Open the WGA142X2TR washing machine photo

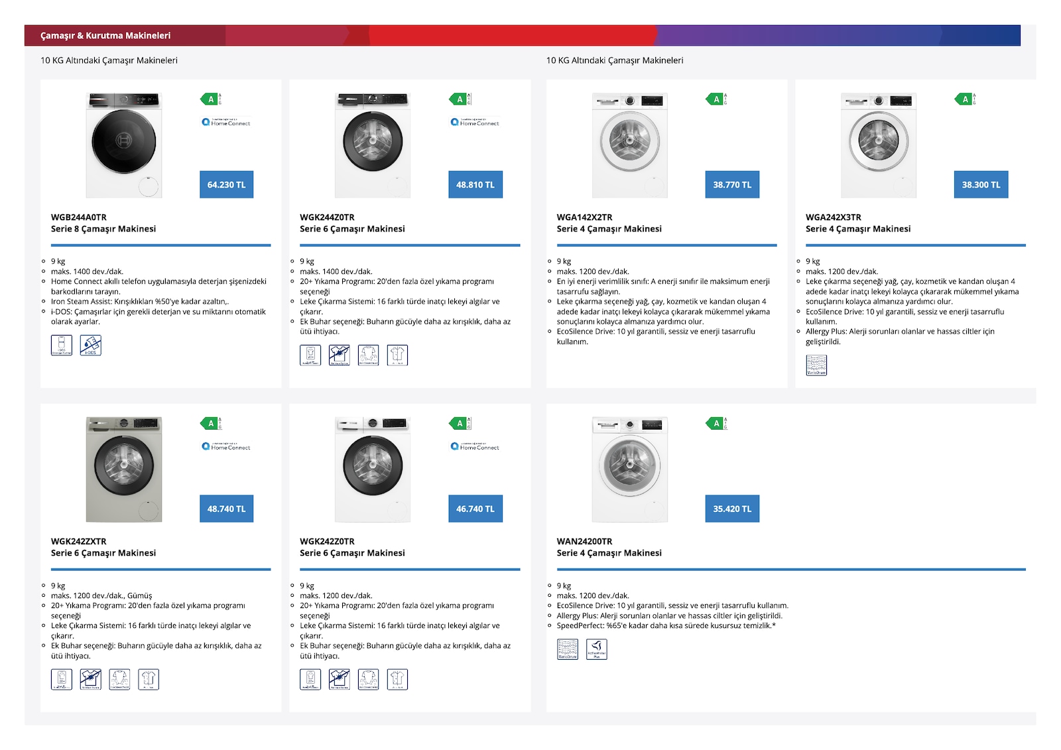tap(630, 145)
